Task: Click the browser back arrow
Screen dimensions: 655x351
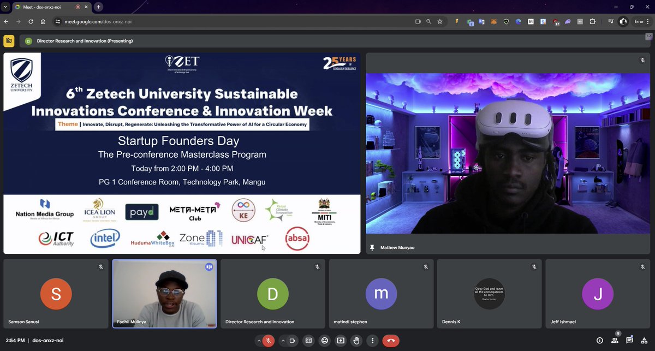Action: tap(6, 22)
